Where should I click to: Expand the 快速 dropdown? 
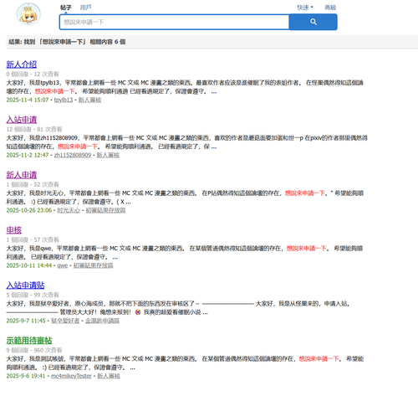tap(305, 8)
